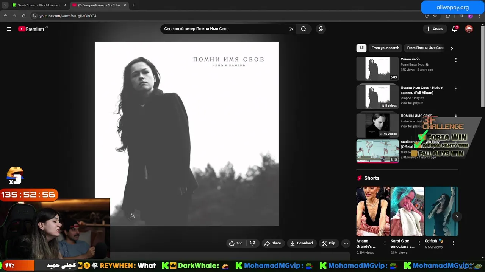Image resolution: width=485 pixels, height=272 pixels.
Task: Close the Sayeh Stream tab
Action: click(64, 5)
